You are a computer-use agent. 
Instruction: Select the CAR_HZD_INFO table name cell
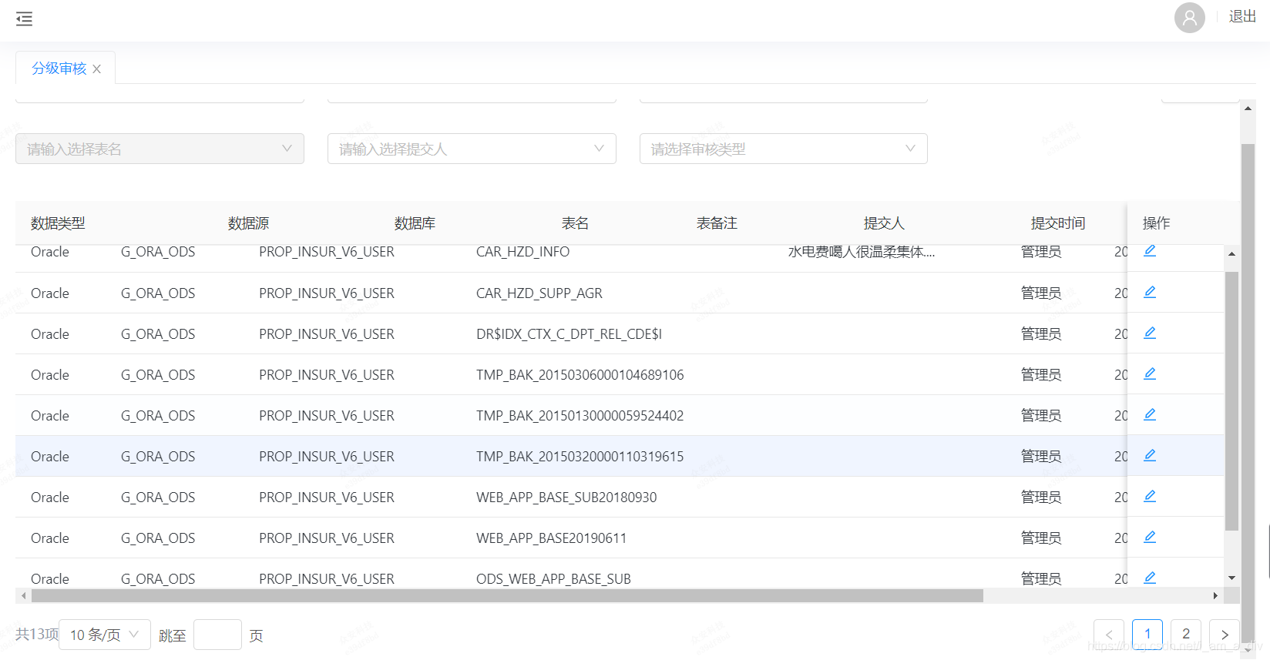click(x=522, y=252)
